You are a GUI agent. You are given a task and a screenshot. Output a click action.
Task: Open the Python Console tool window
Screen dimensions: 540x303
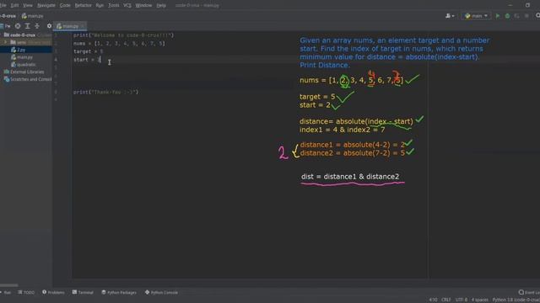[161, 292]
